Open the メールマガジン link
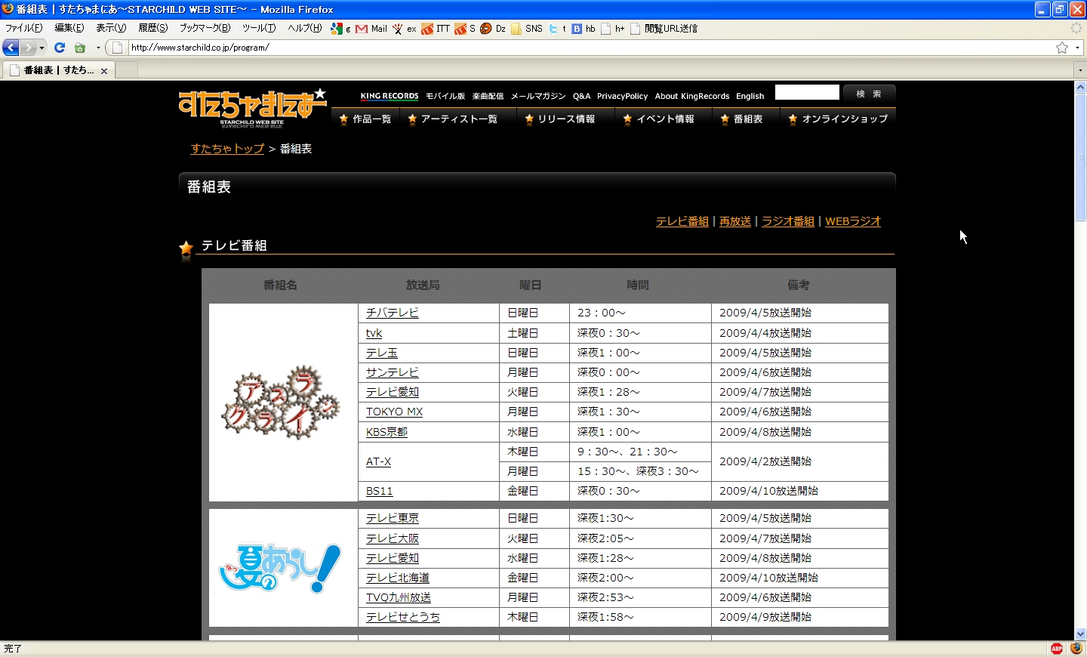Screen dimensions: 1087x657 538,96
